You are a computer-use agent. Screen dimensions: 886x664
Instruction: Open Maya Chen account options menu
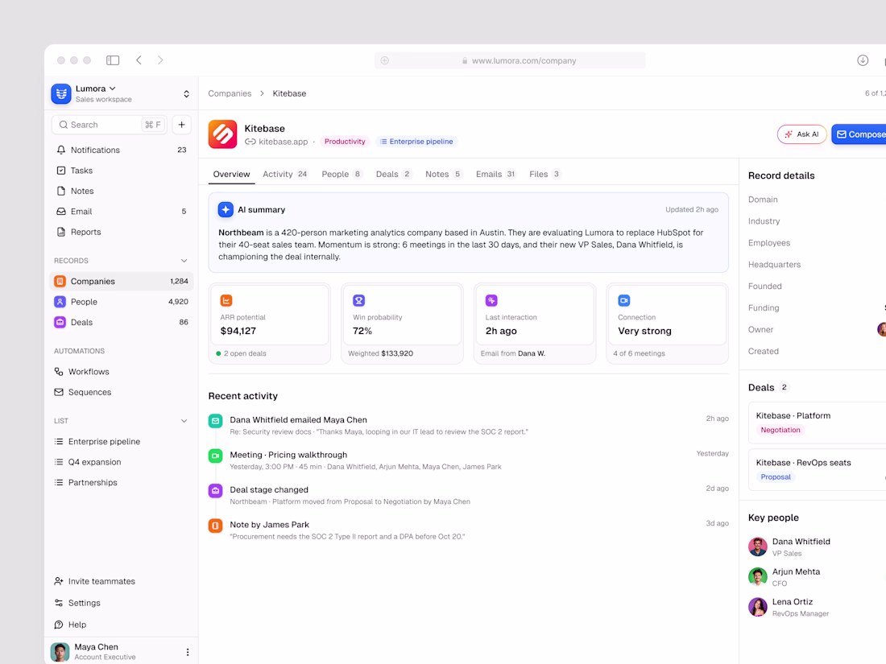[x=188, y=652]
